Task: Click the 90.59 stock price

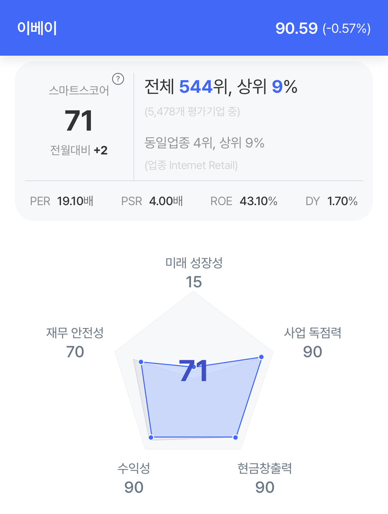Action: 296,28
